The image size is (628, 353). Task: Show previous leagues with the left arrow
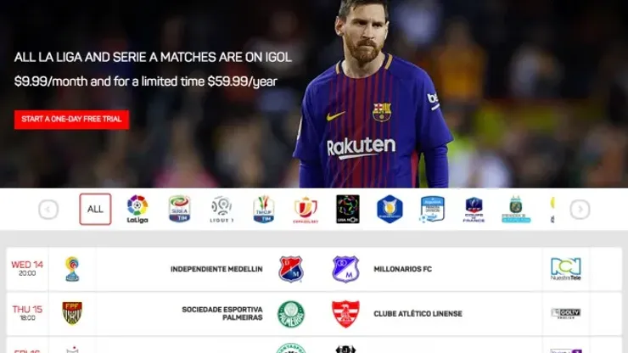tap(48, 209)
